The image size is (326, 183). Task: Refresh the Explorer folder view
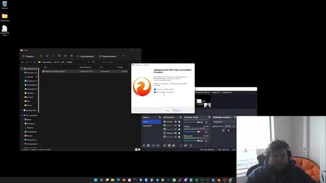click(x=93, y=62)
